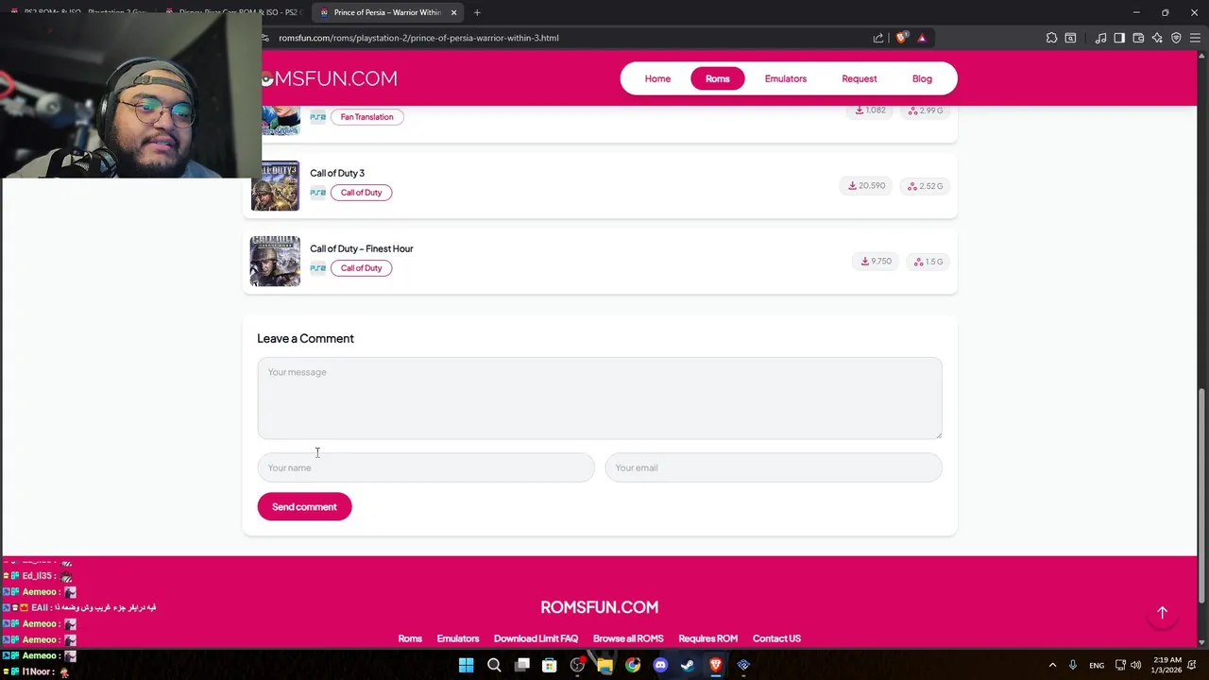This screenshot has height=680, width=1209.
Task: Open the Emulators nav item
Action: click(786, 78)
